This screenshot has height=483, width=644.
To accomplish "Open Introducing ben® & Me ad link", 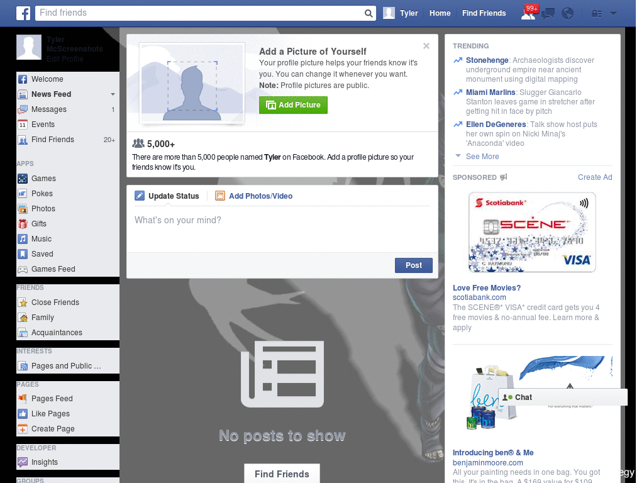I will point(493,453).
